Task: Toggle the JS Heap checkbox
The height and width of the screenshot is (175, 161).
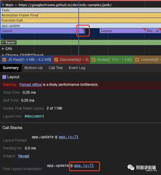Action: coord(4,60)
